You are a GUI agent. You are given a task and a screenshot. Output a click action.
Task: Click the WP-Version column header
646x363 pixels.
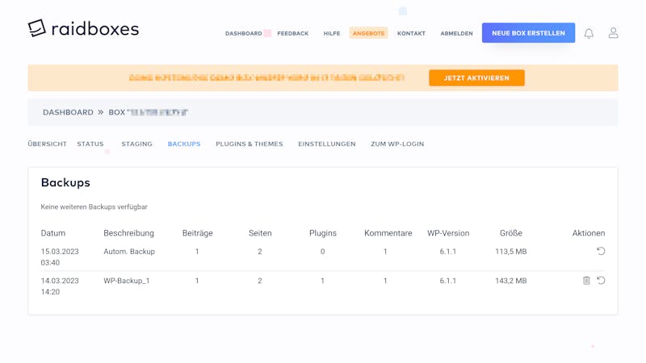[448, 233]
